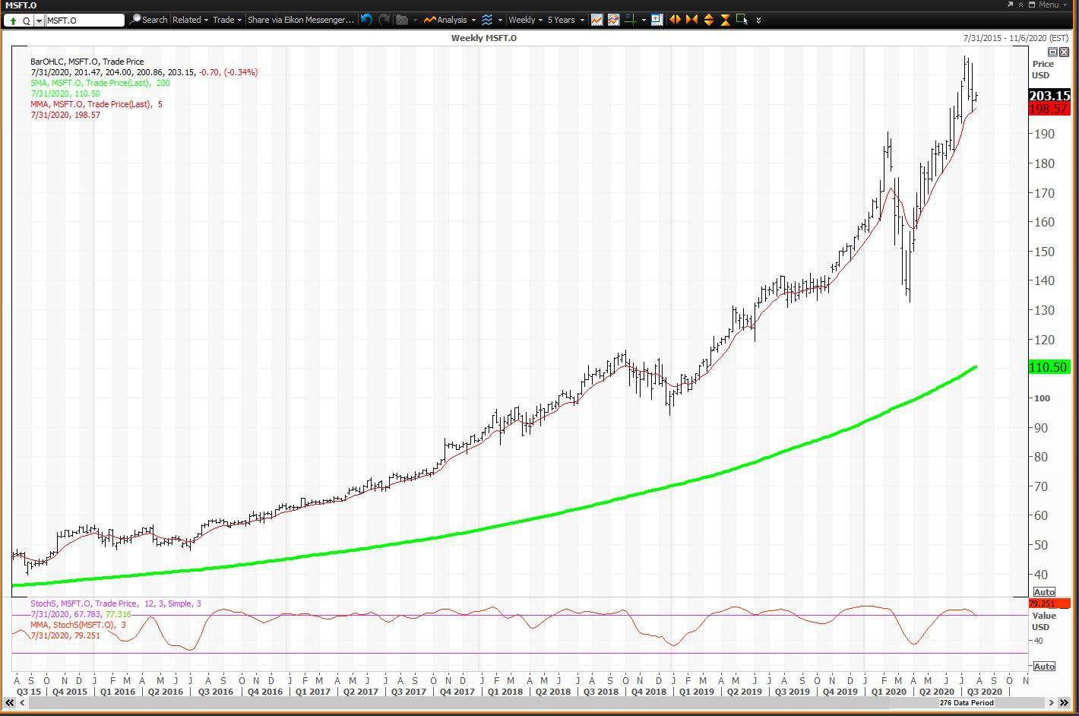
Task: Open the folder dropdown arrow
Action: click(415, 20)
